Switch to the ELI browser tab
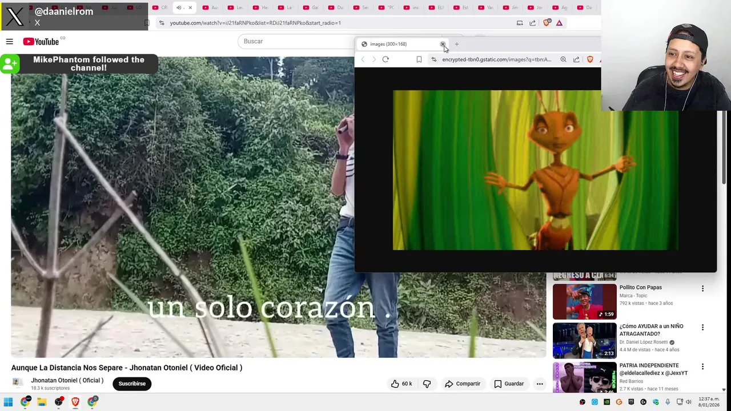 [437, 7]
